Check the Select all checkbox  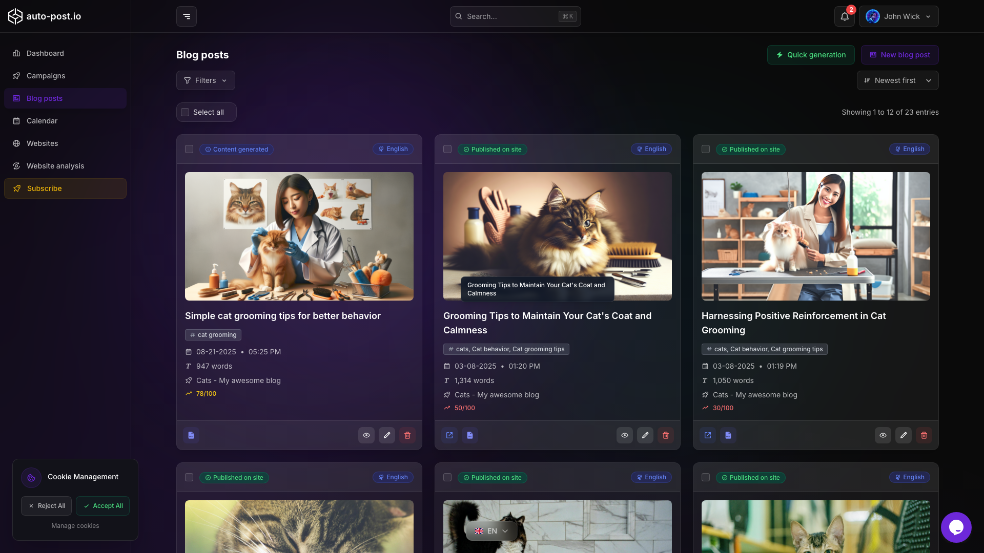[185, 112]
